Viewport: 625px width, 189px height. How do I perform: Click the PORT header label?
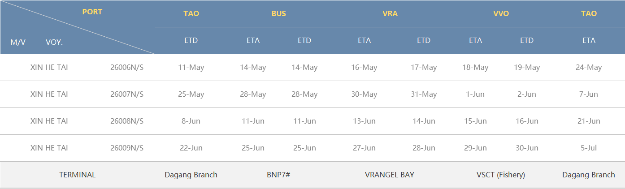(92, 12)
